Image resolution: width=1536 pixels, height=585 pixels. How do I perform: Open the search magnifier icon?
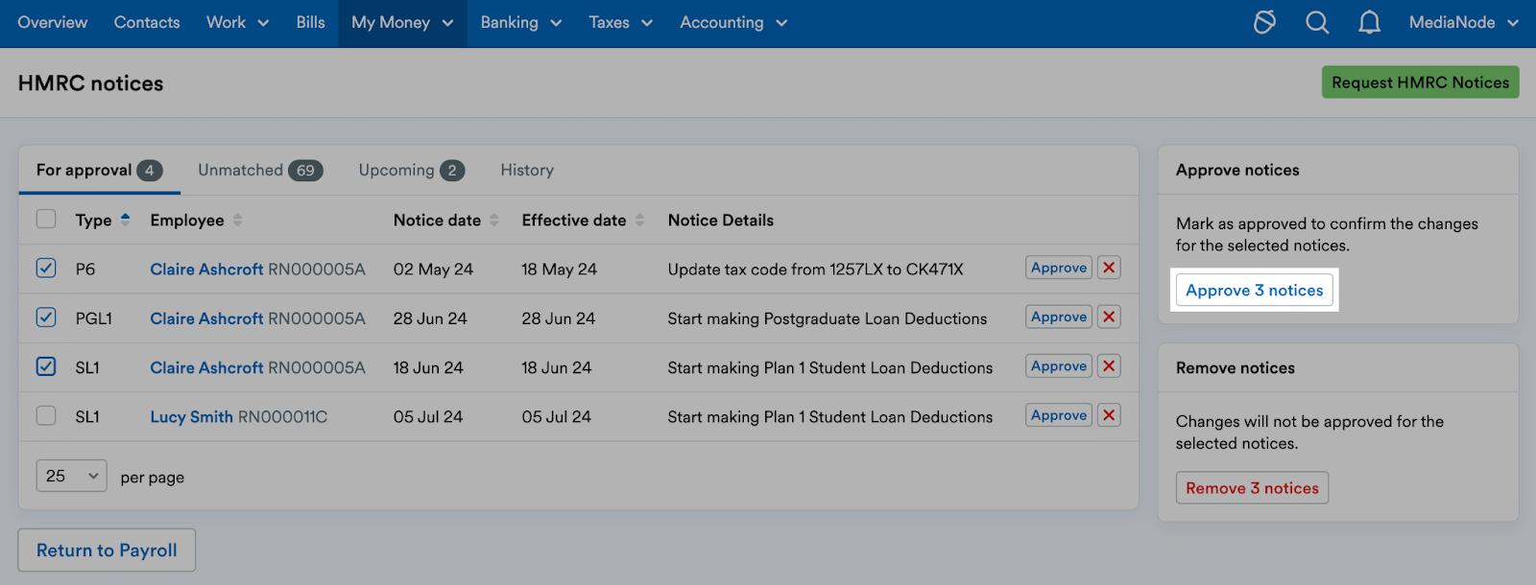pos(1317,22)
